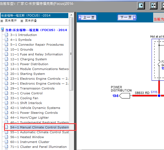
Task: Click the 长安福特--福克斯 (FOCUS) -2014 panel header
Action: point(34,16)
